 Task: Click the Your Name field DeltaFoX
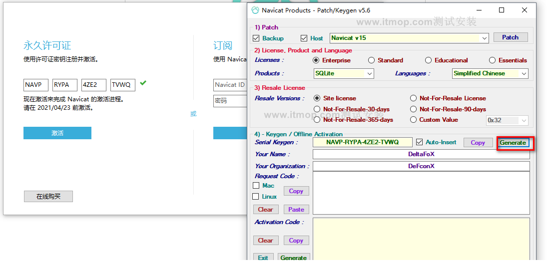tap(421, 154)
